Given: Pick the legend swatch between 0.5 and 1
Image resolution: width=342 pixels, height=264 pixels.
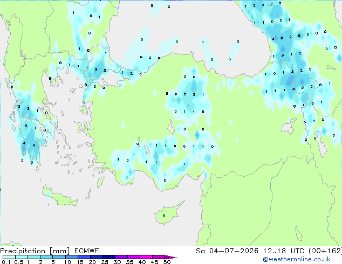Looking at the screenshot, I should [22, 257].
